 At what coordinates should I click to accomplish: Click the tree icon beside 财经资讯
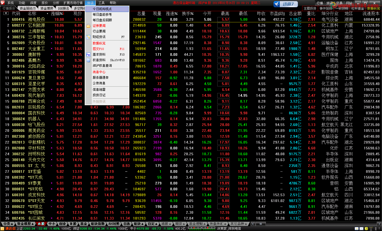point(88,37)
